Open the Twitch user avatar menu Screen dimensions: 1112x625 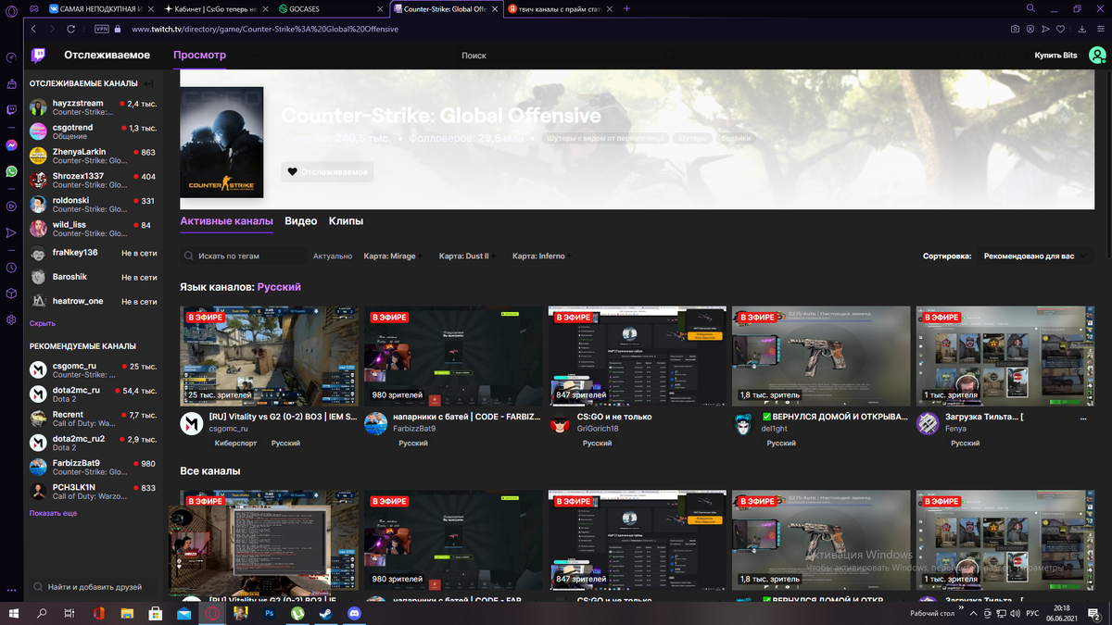[1097, 56]
